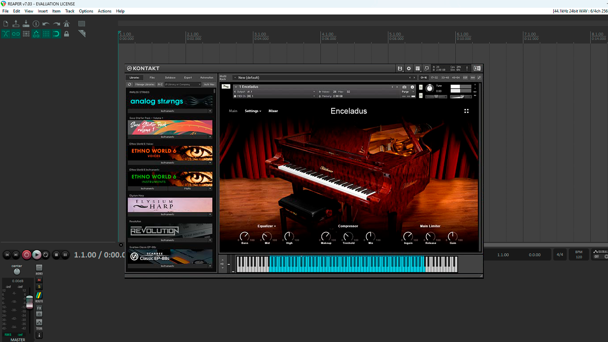Switch to Kontakt Files tab

pyautogui.click(x=152, y=77)
